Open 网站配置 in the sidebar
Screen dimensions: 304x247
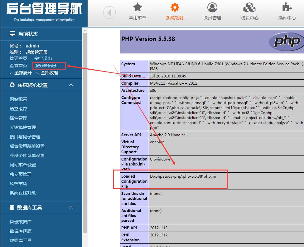pos(18,99)
